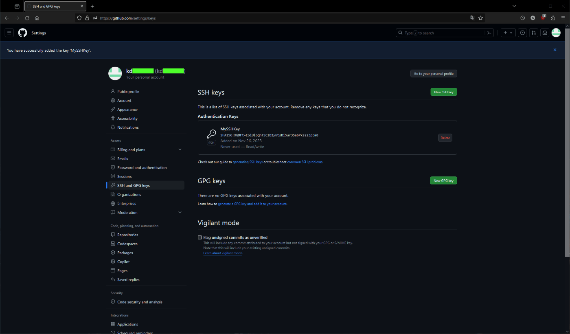Expand the create new plus dropdown
This screenshot has height=334, width=570.
[x=508, y=33]
